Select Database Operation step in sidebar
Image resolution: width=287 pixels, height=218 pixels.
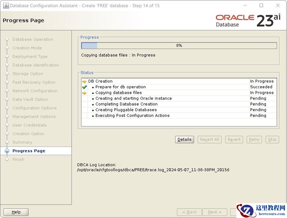pyautogui.click(x=33, y=39)
